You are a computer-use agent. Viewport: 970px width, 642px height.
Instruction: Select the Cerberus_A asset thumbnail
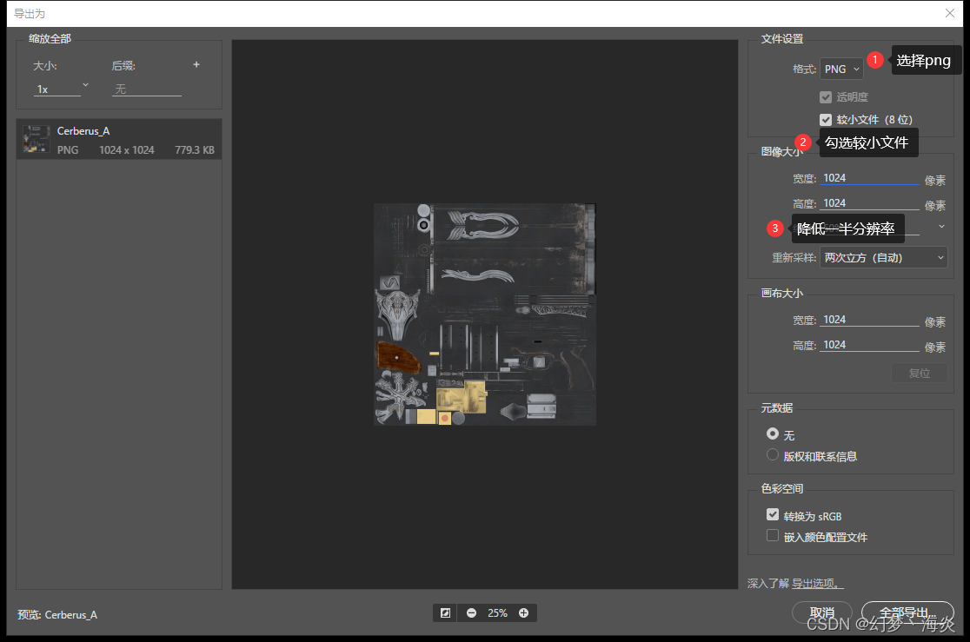click(36, 138)
